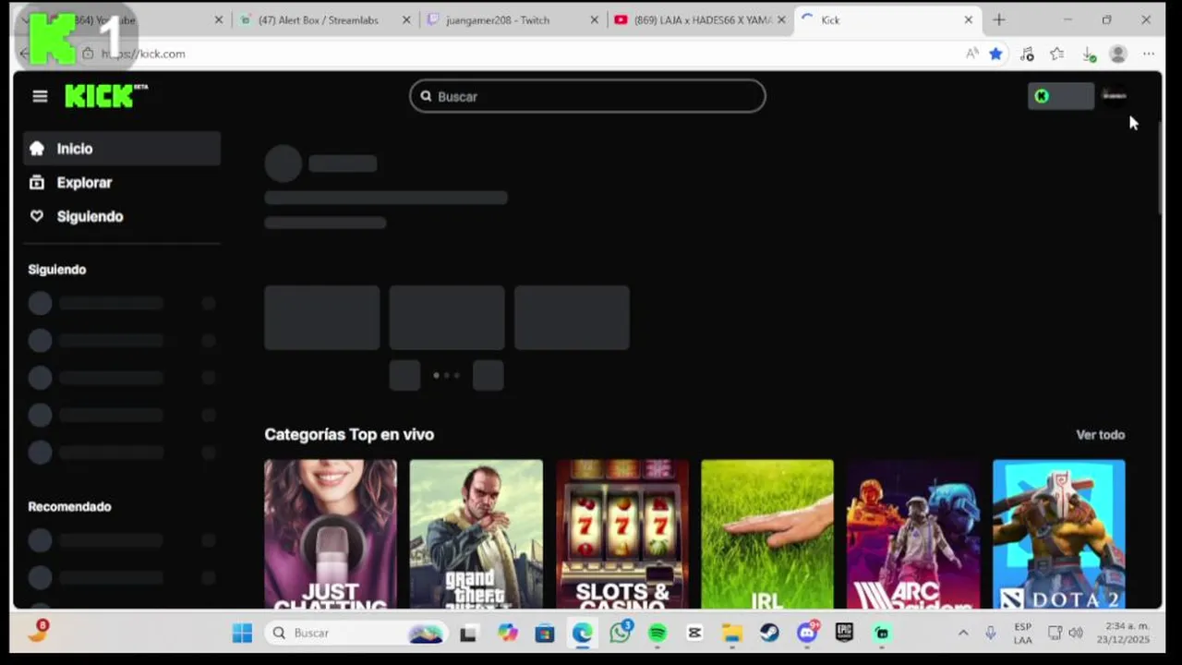Image resolution: width=1182 pixels, height=665 pixels.
Task: Open the Kick points button in header
Action: pyautogui.click(x=1060, y=96)
